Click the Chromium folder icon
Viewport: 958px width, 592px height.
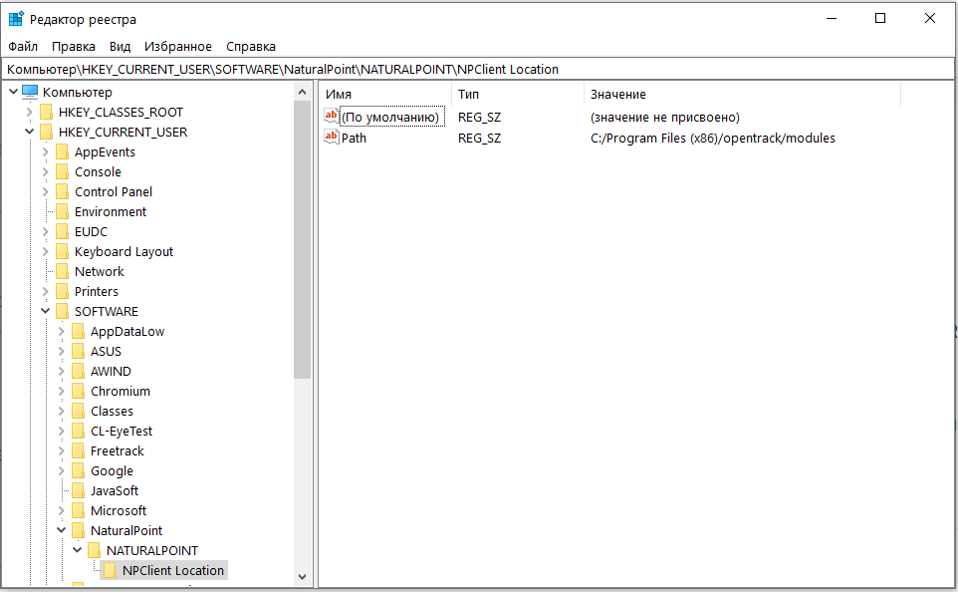point(78,391)
